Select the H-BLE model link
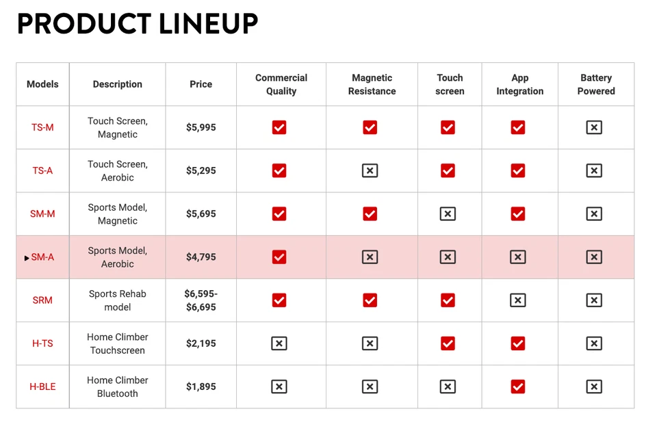Image resolution: width=657 pixels, height=431 pixels. (x=42, y=387)
